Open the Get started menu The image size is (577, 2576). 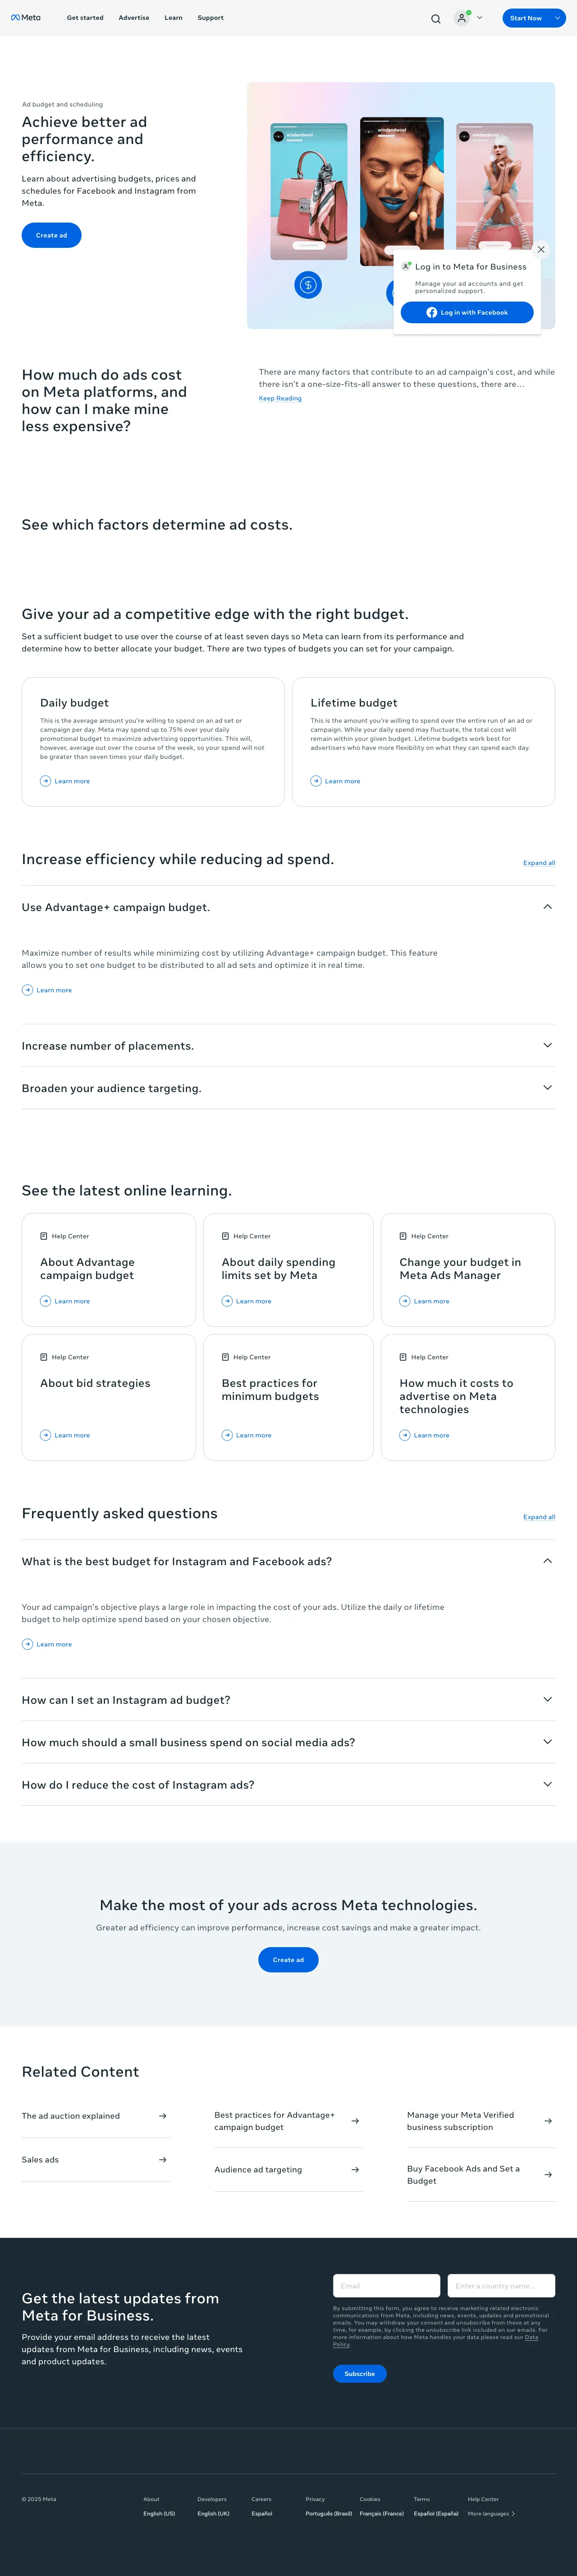click(x=85, y=18)
